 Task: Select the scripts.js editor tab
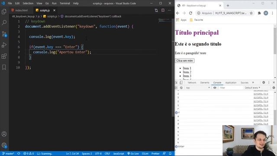coord(45,10)
